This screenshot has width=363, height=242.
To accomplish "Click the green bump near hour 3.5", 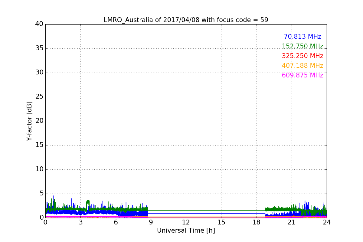I will (88, 203).
